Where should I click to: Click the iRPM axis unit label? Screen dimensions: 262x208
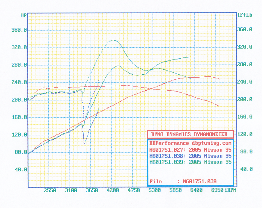pos(231,190)
